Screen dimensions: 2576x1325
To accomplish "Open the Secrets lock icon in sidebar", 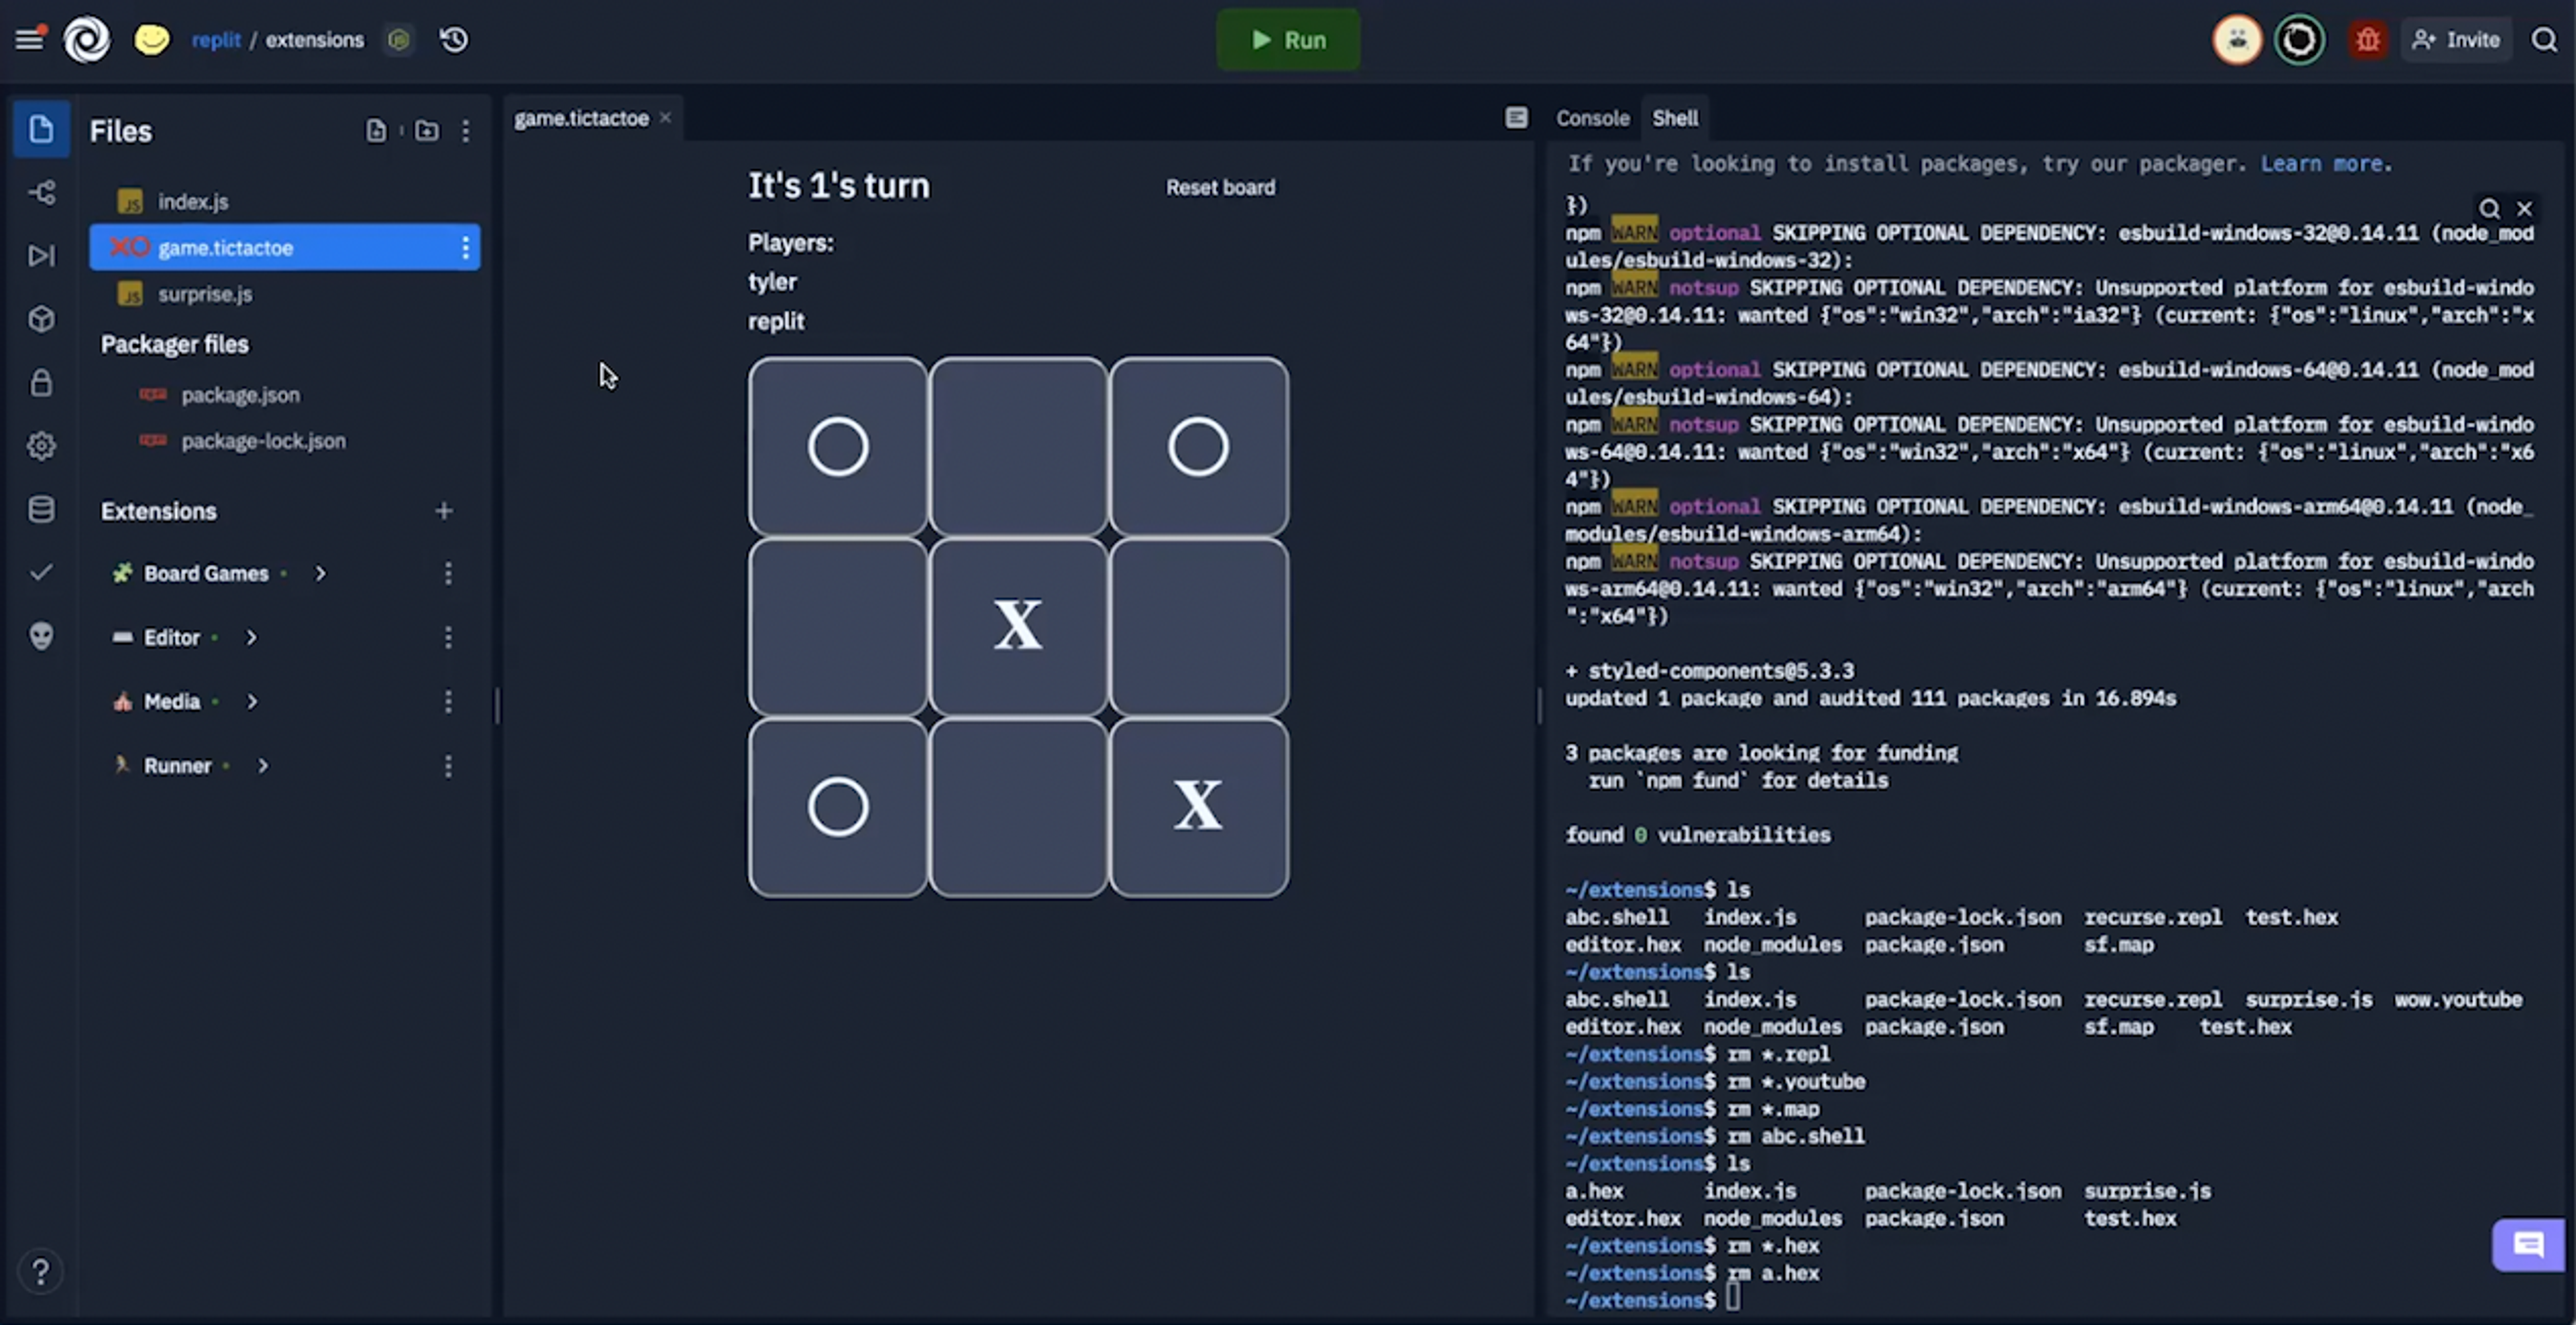I will (x=41, y=383).
